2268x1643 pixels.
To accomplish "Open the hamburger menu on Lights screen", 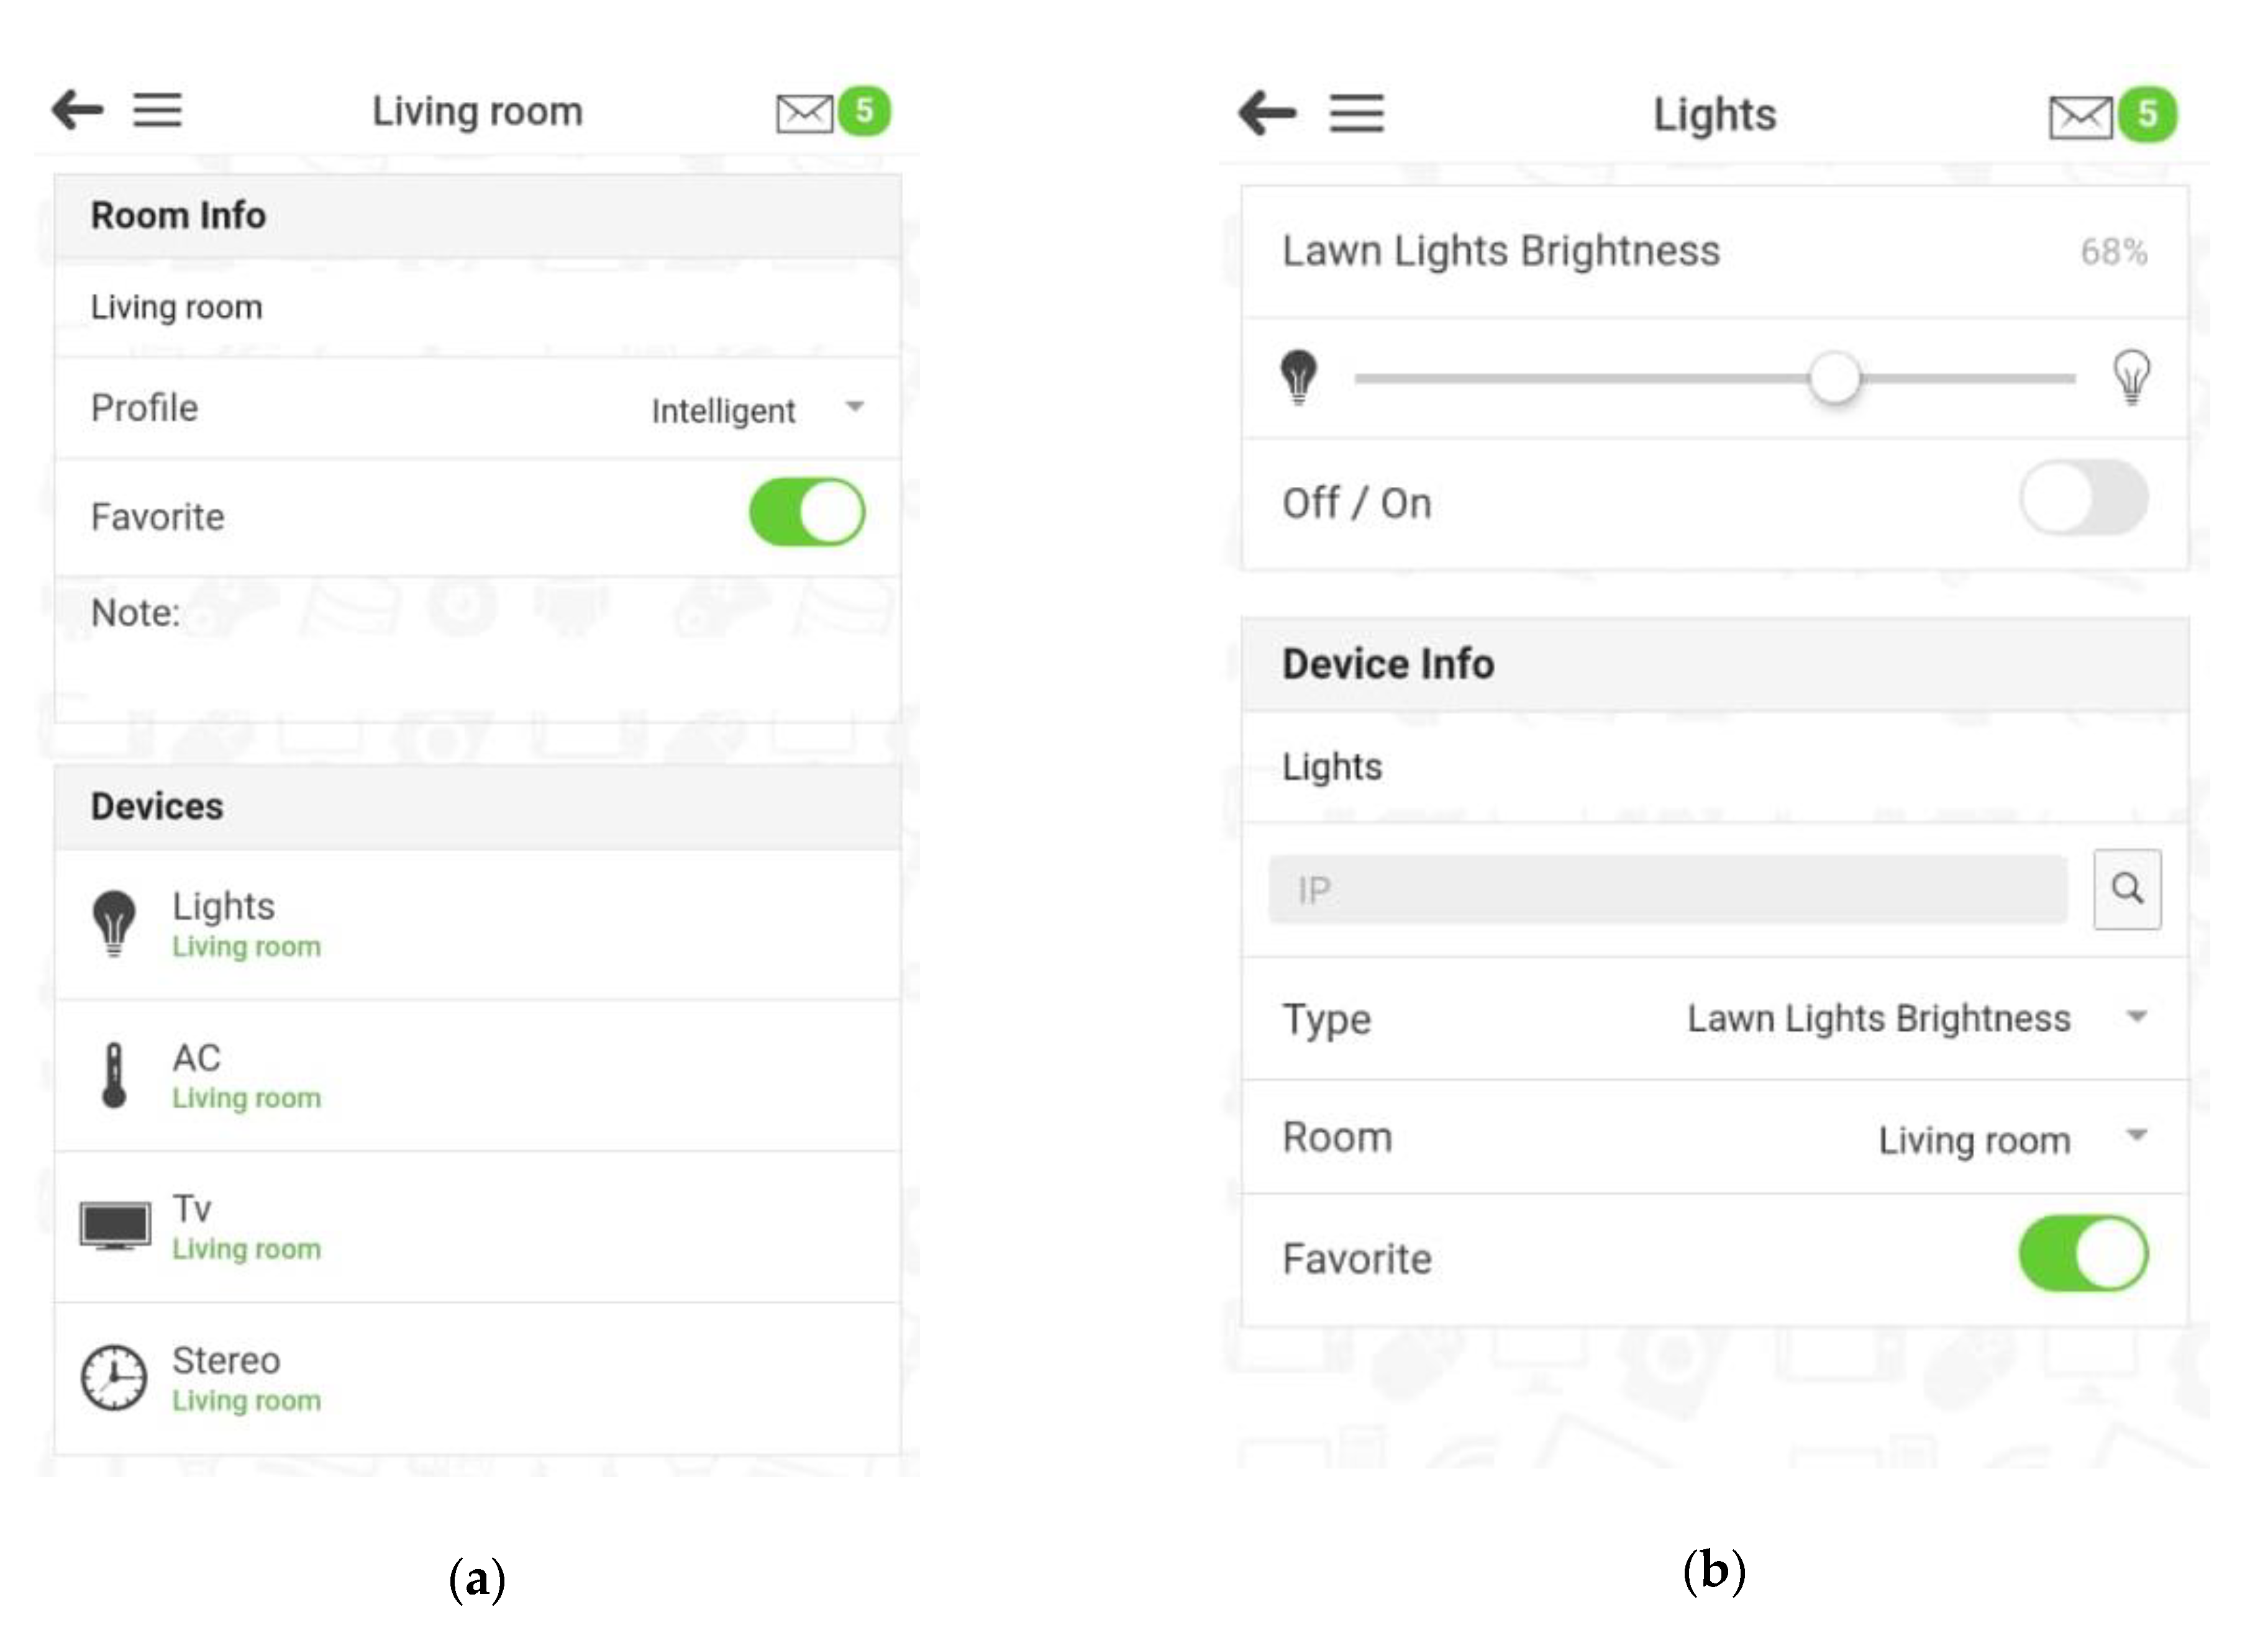I will [1356, 113].
